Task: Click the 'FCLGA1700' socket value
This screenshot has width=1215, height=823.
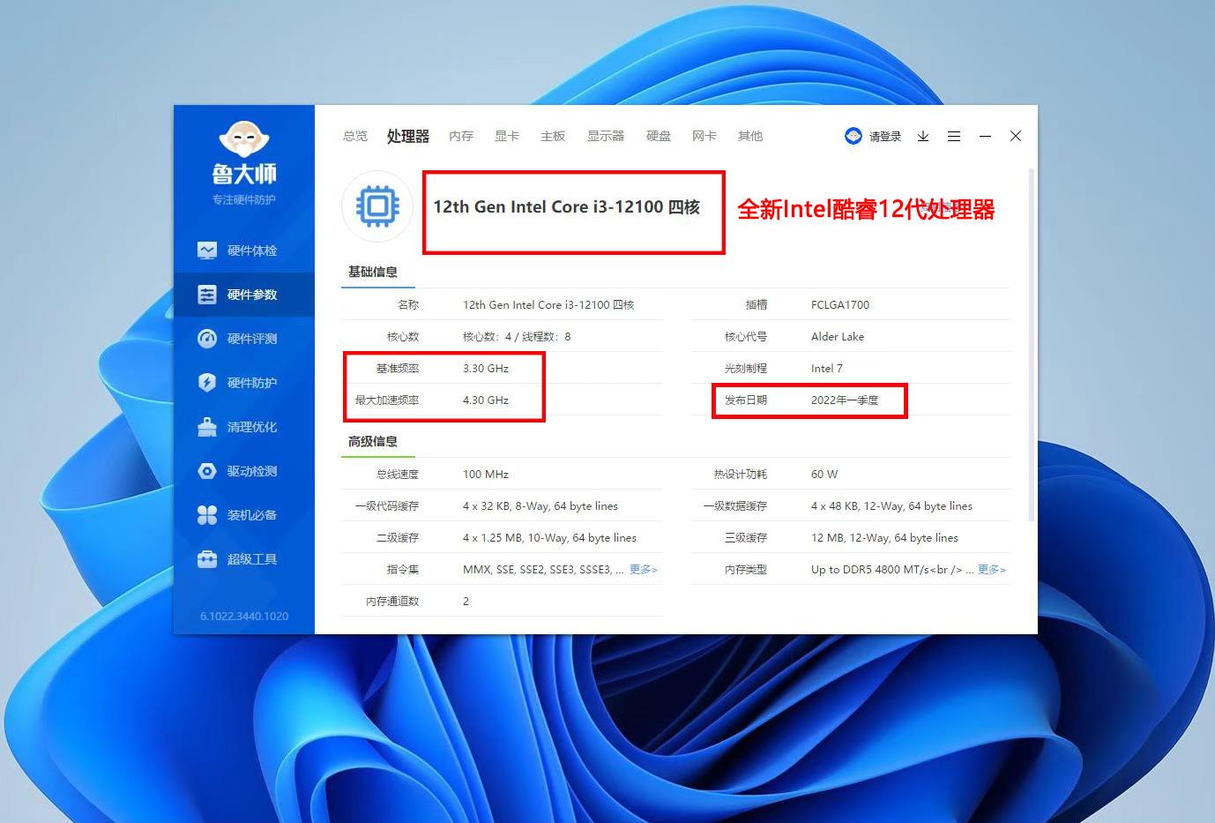Action: pyautogui.click(x=840, y=305)
